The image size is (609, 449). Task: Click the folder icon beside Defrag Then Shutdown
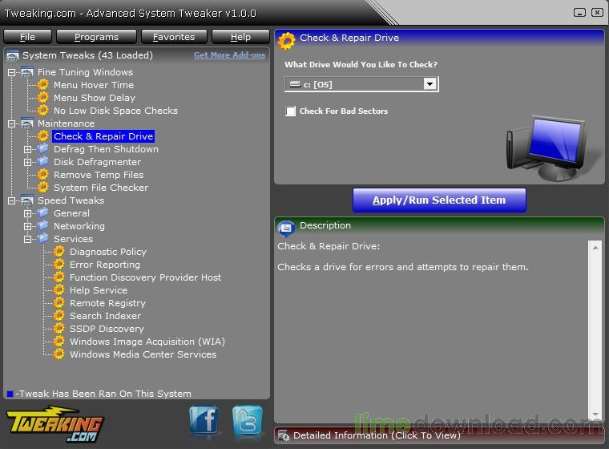(42, 148)
